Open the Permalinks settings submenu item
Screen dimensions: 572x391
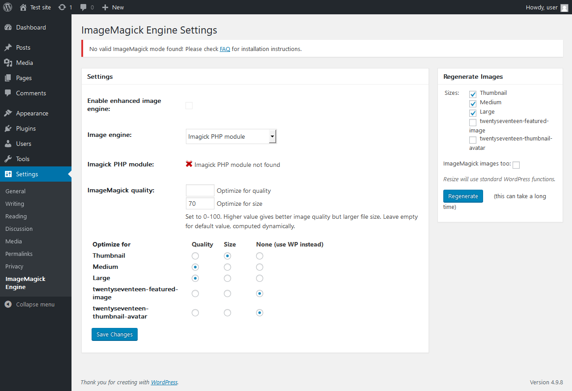(19, 254)
